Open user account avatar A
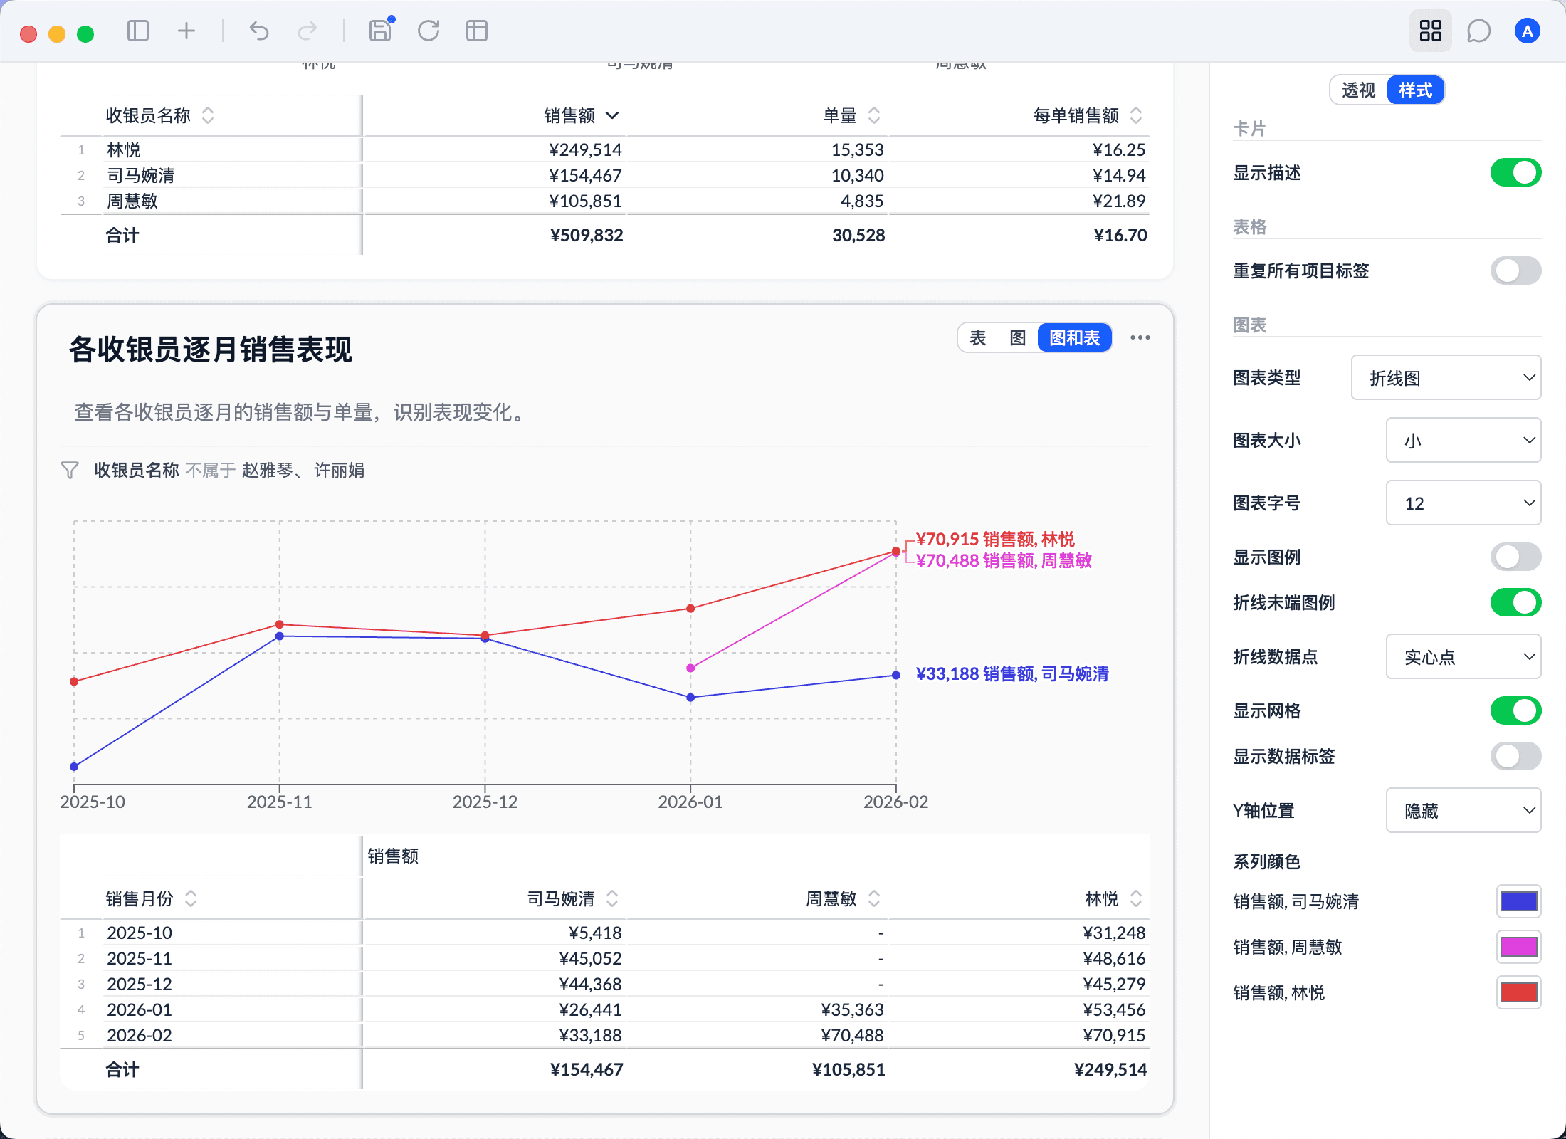Viewport: 1566px width, 1139px height. [x=1527, y=31]
